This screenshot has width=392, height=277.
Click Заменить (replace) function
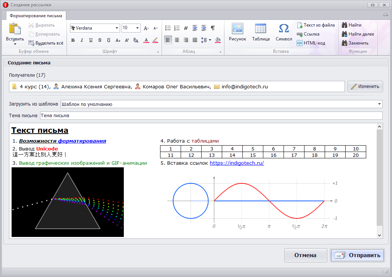click(355, 43)
